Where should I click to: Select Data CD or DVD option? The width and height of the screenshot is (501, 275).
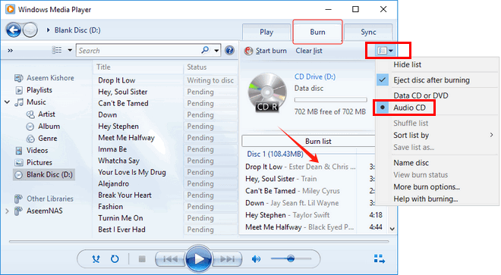click(421, 95)
